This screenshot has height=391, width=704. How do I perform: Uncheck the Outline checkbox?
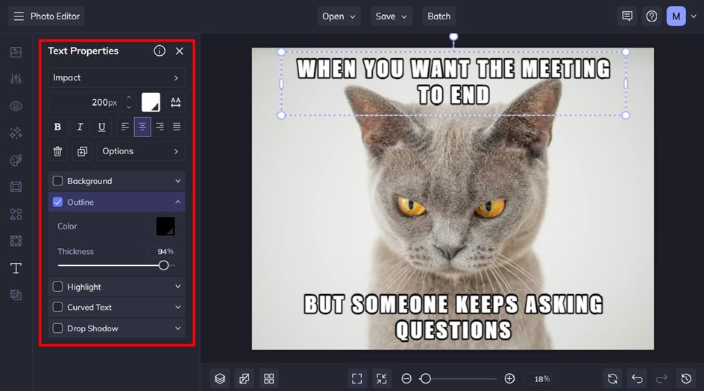point(57,203)
